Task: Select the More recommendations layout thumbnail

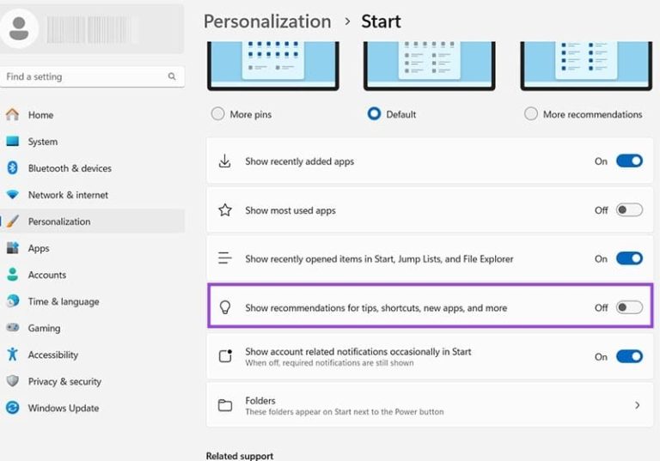Action: click(x=586, y=65)
